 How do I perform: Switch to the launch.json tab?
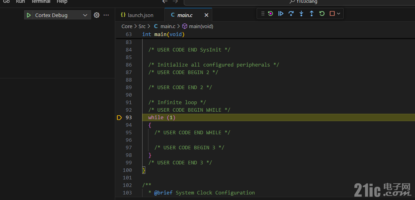140,15
